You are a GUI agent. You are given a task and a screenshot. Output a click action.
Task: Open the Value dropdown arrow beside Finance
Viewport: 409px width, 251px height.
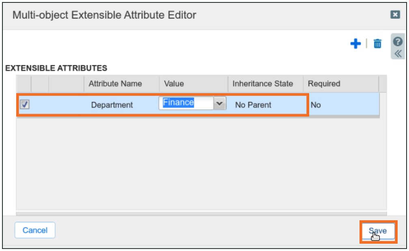(220, 104)
